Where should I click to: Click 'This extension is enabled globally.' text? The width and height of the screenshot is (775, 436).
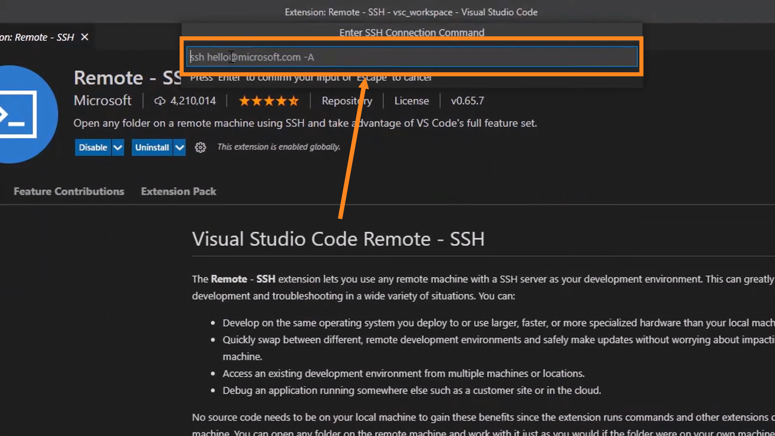click(279, 147)
